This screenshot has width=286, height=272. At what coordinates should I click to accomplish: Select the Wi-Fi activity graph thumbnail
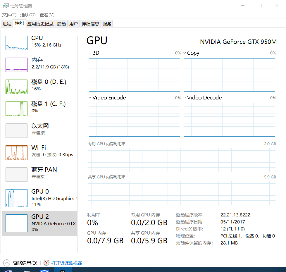point(16,152)
